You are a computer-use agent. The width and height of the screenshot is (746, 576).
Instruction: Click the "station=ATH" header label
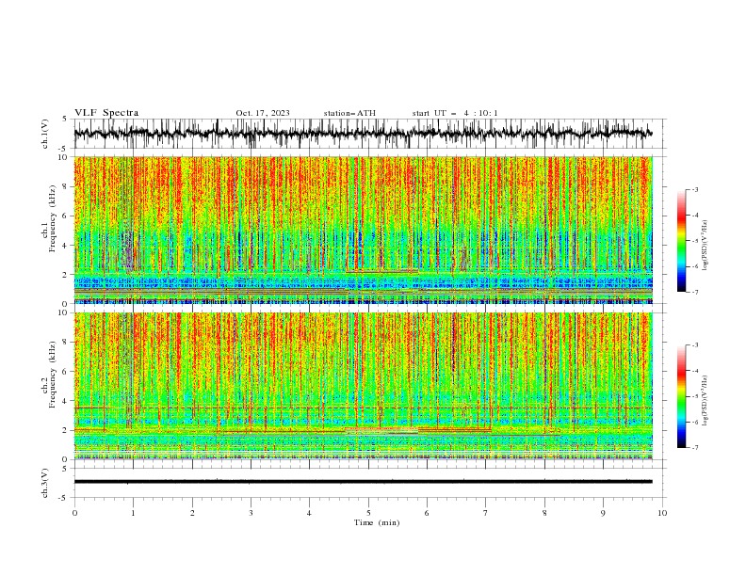click(349, 113)
